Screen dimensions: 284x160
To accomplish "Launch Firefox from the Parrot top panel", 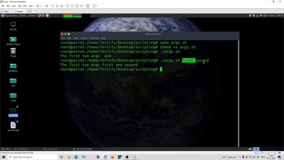I will (39, 16).
